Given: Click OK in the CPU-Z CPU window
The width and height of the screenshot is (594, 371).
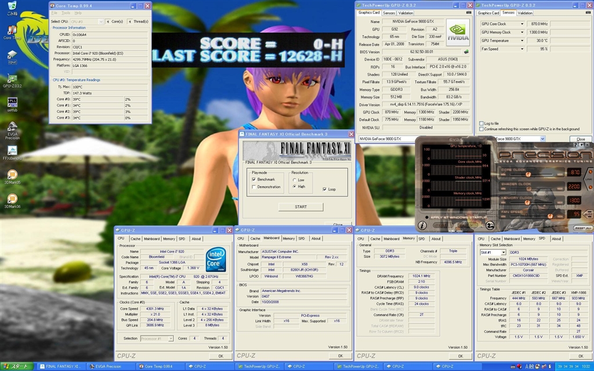Looking at the screenshot, I should (x=221, y=356).
